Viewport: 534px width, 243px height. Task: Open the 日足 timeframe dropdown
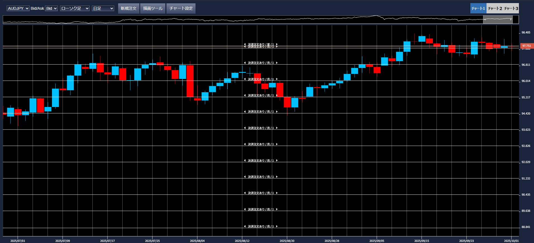[x=103, y=8]
